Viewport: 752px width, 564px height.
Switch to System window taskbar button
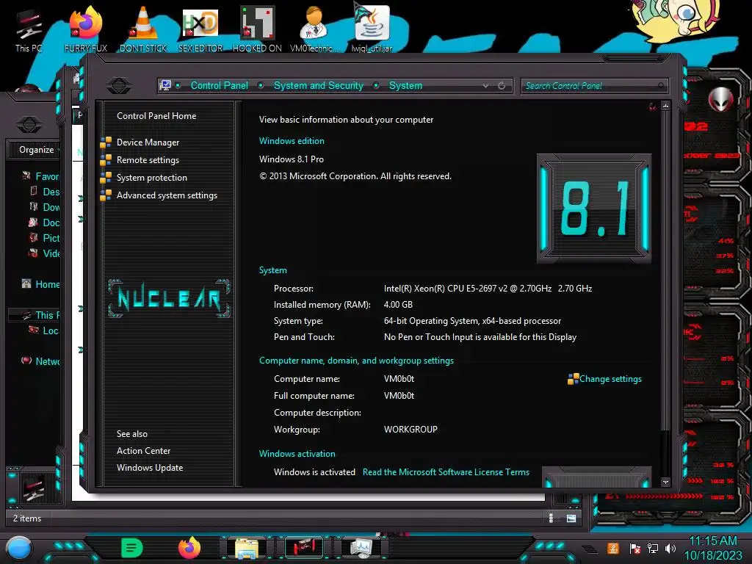click(x=361, y=548)
